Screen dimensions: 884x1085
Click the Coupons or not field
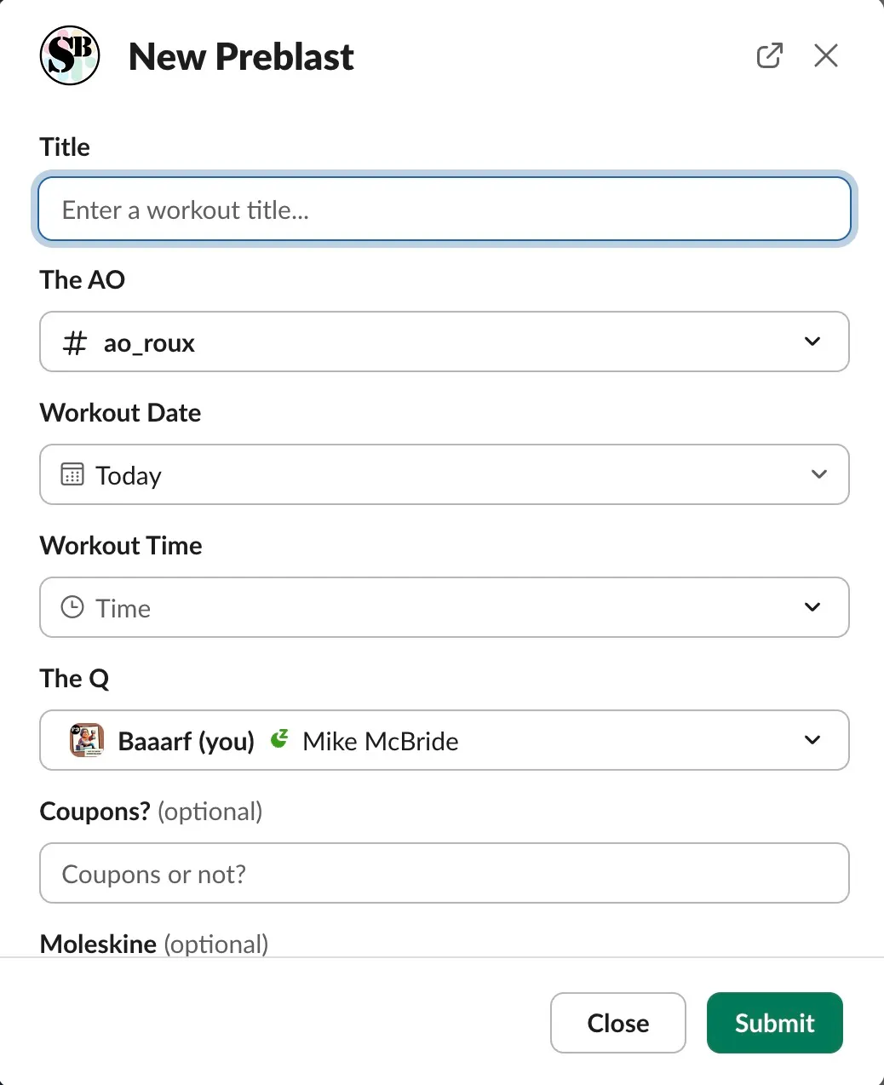coord(444,873)
